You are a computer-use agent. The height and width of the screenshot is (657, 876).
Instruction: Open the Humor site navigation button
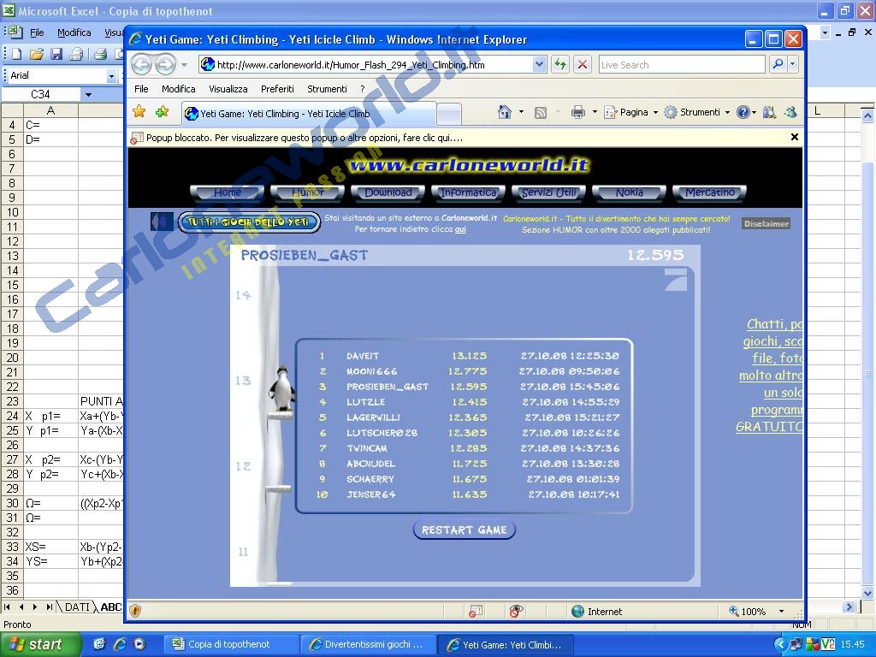point(307,192)
